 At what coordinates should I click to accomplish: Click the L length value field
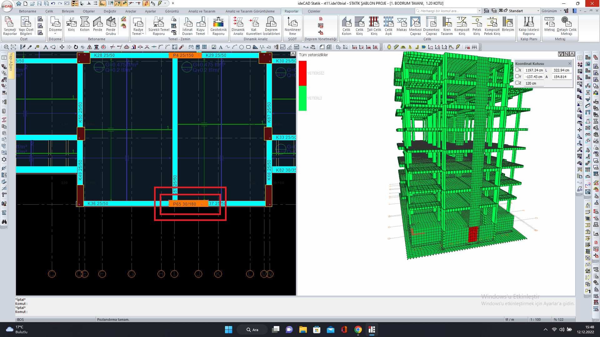tap(561, 70)
